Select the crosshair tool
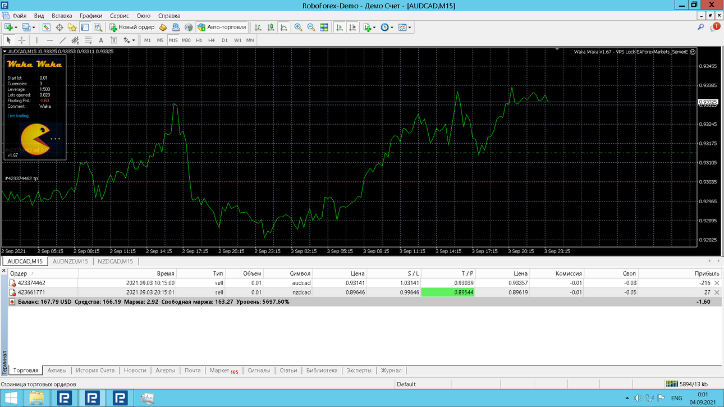 [x=22, y=40]
